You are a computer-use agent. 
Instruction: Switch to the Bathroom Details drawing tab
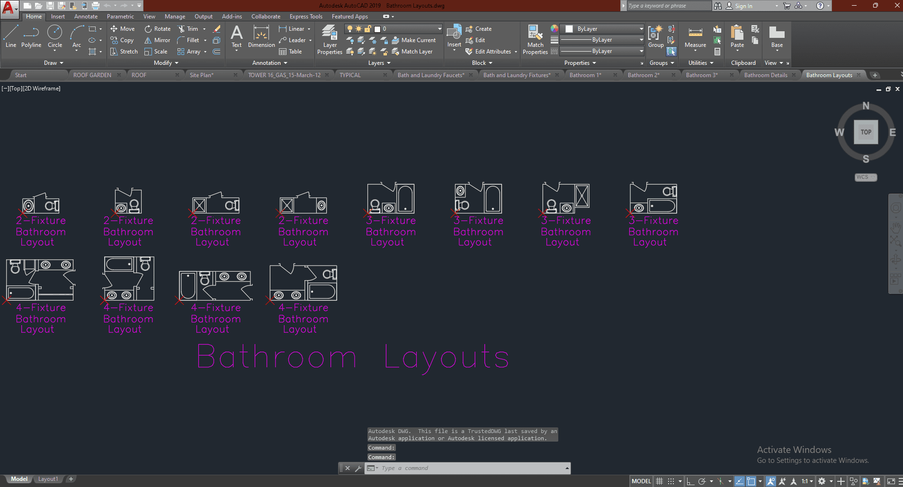pos(765,75)
